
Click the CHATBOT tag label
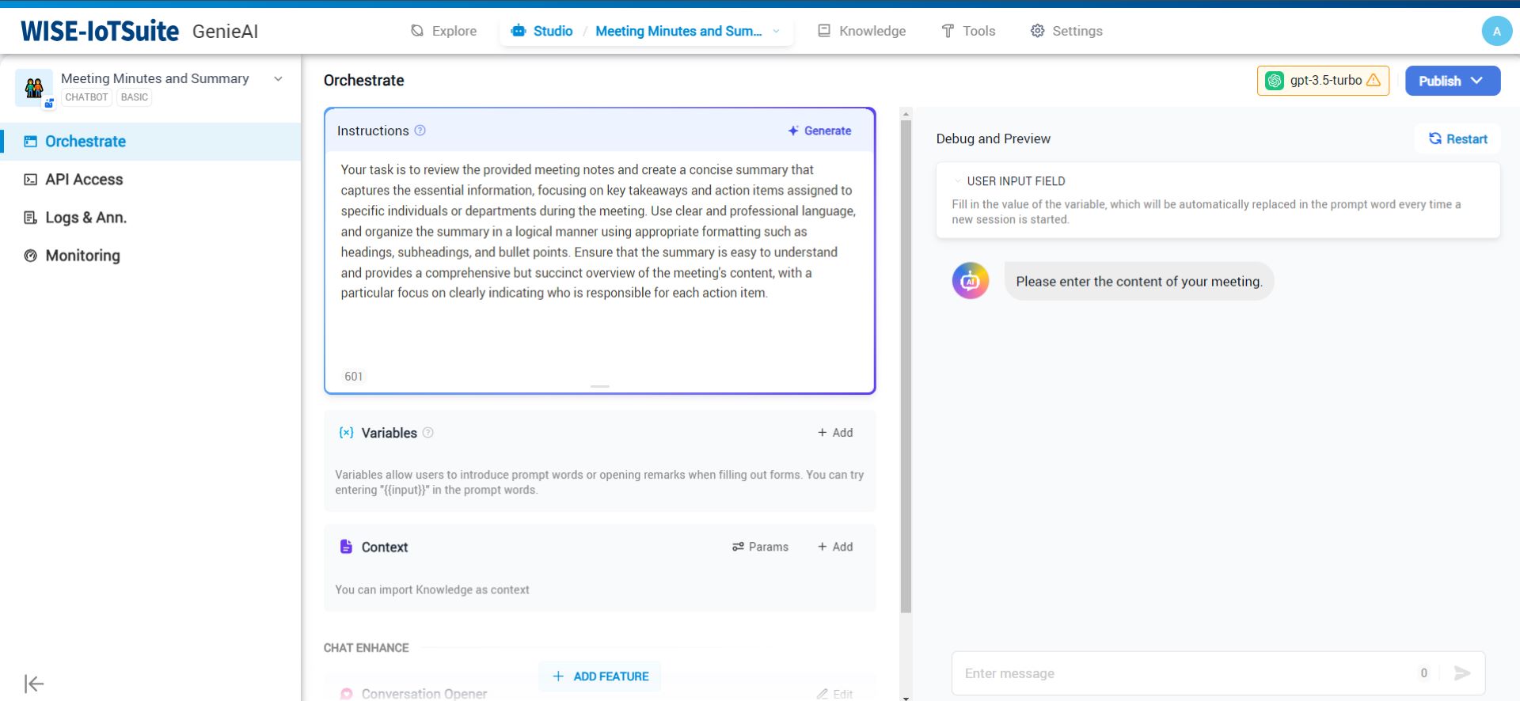point(86,97)
